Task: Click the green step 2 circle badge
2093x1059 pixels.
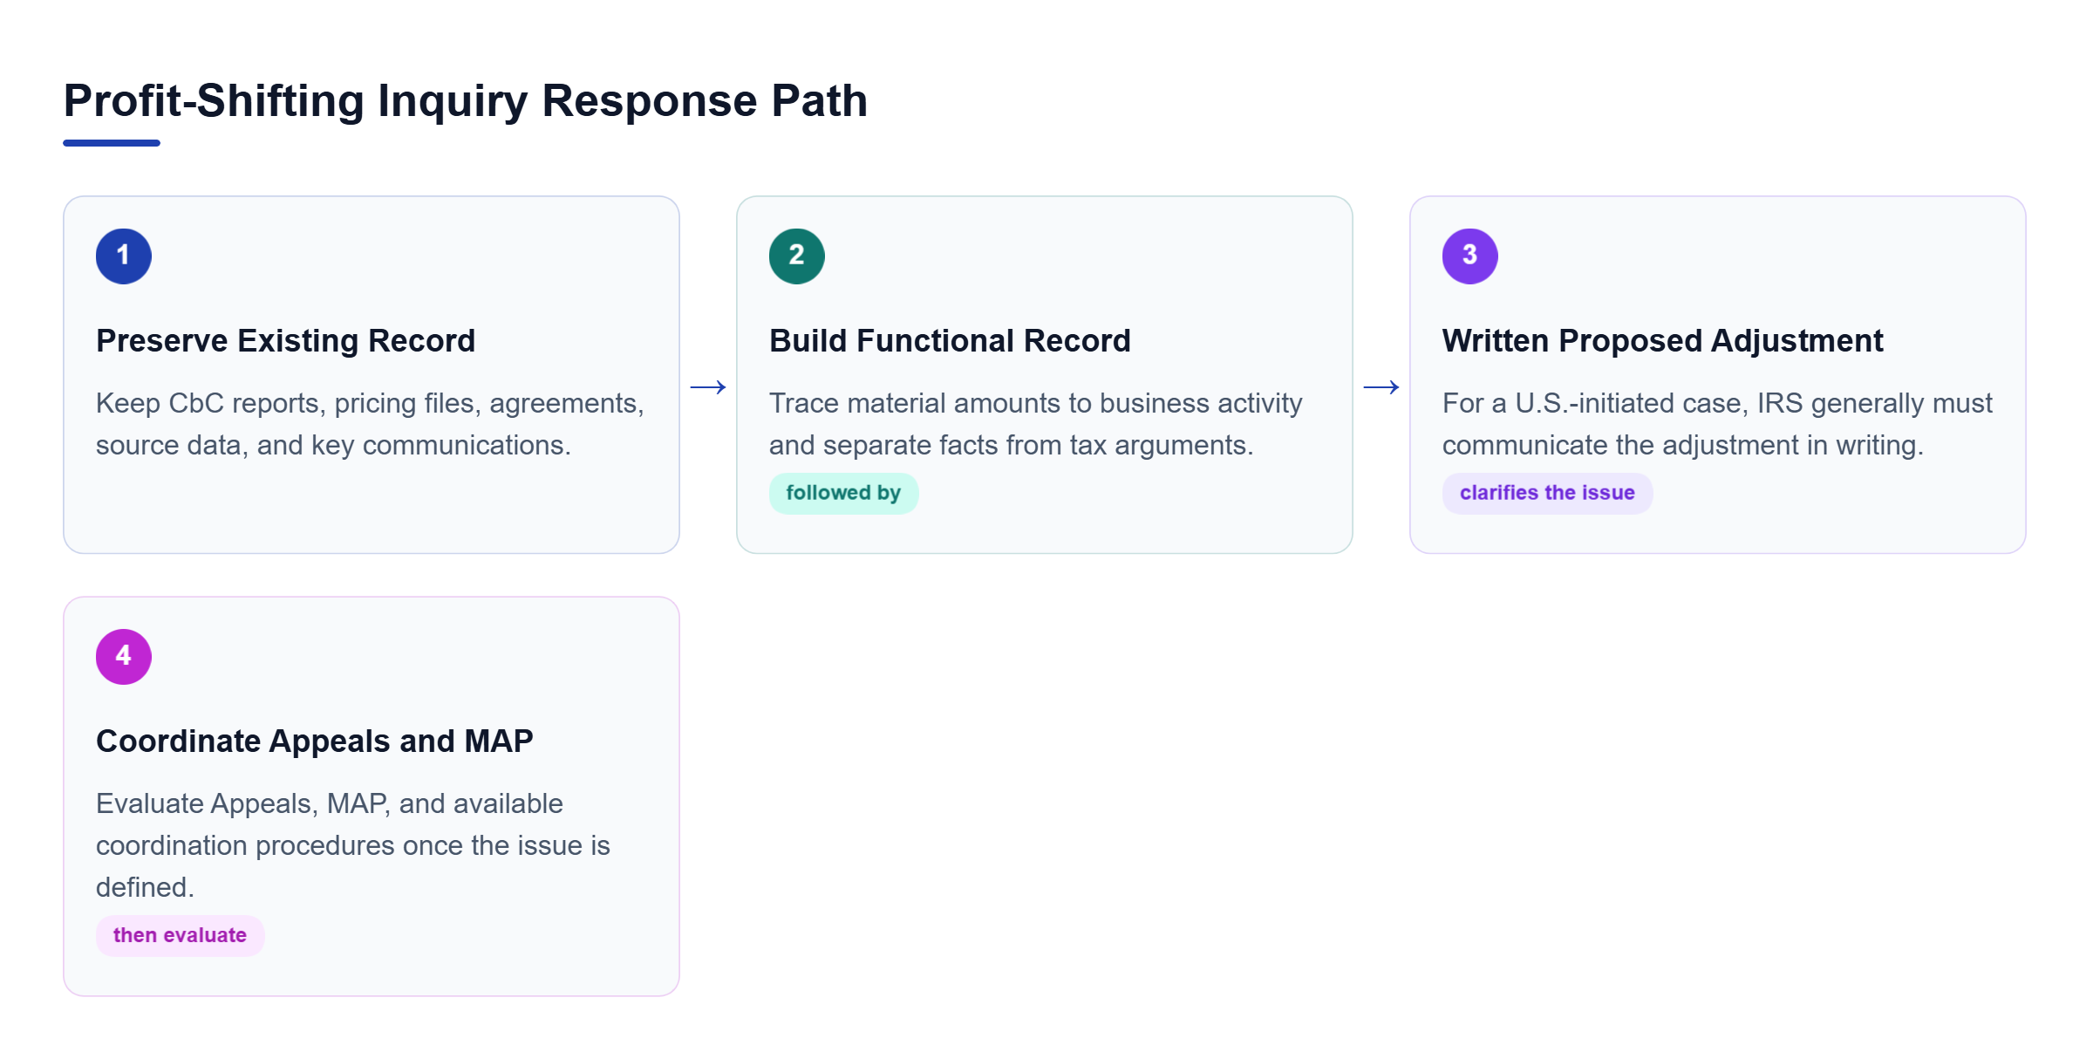Action: point(797,256)
